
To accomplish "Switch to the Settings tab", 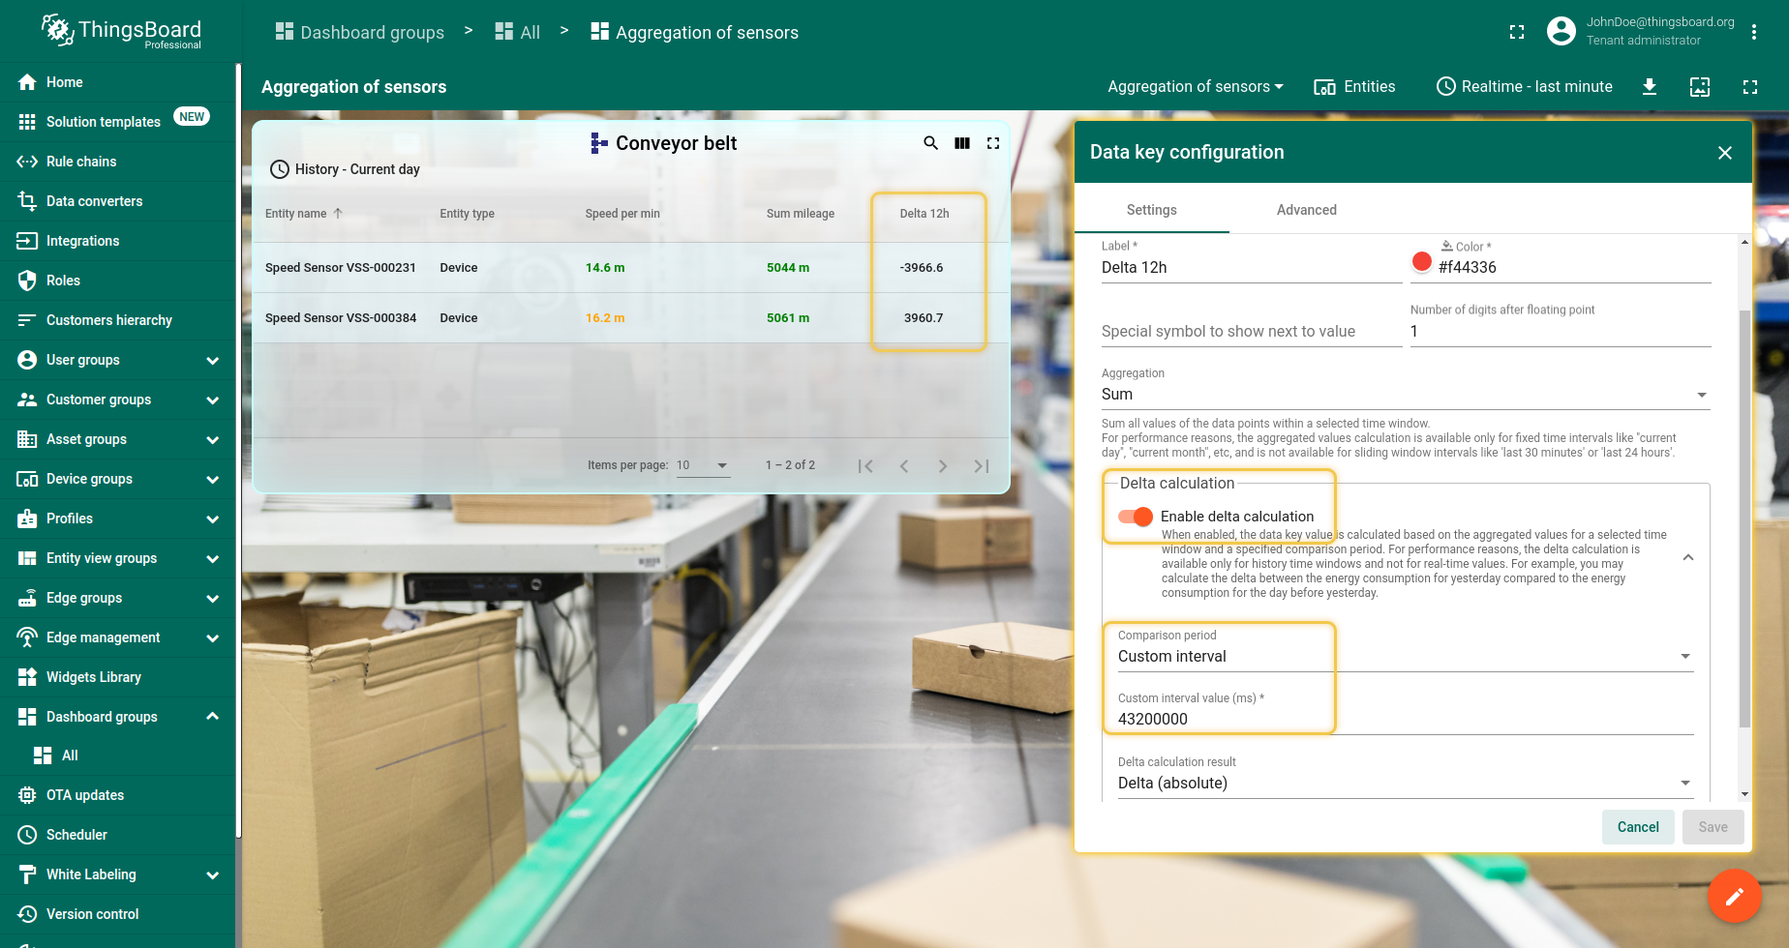I will (x=1152, y=210).
